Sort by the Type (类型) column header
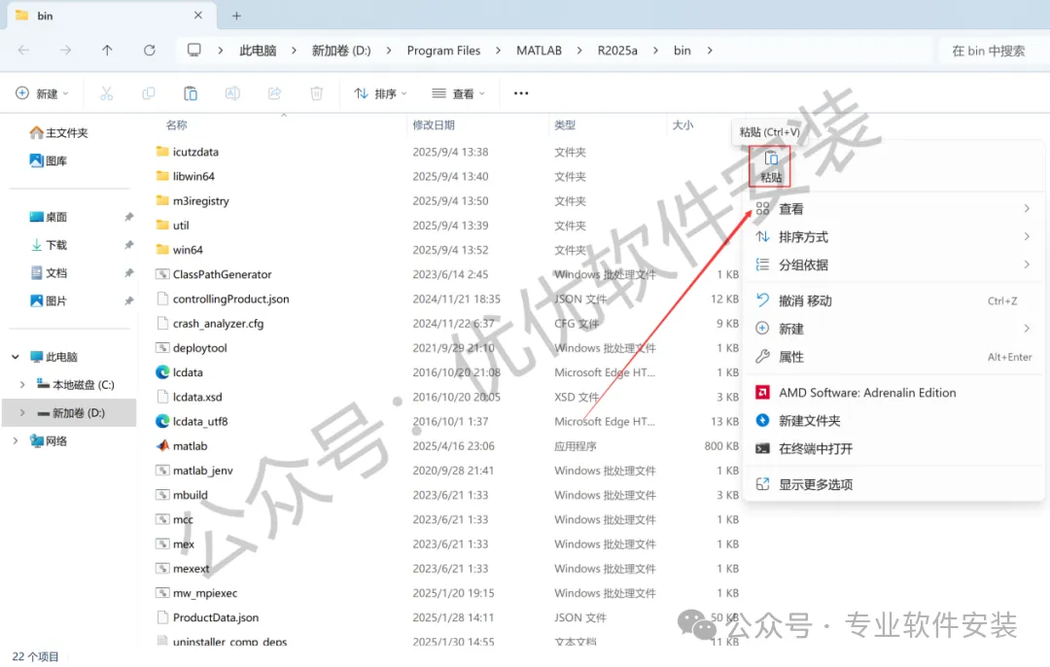 pos(565,125)
